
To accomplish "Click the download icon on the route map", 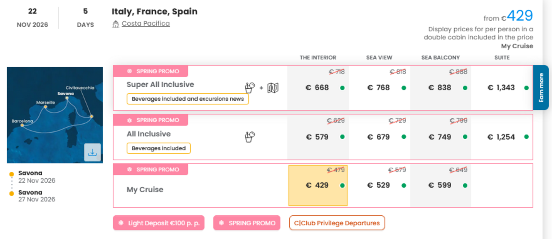I will coord(93,153).
